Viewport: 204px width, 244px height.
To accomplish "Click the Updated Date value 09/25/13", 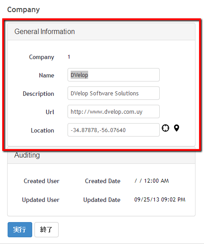I will (147, 200).
